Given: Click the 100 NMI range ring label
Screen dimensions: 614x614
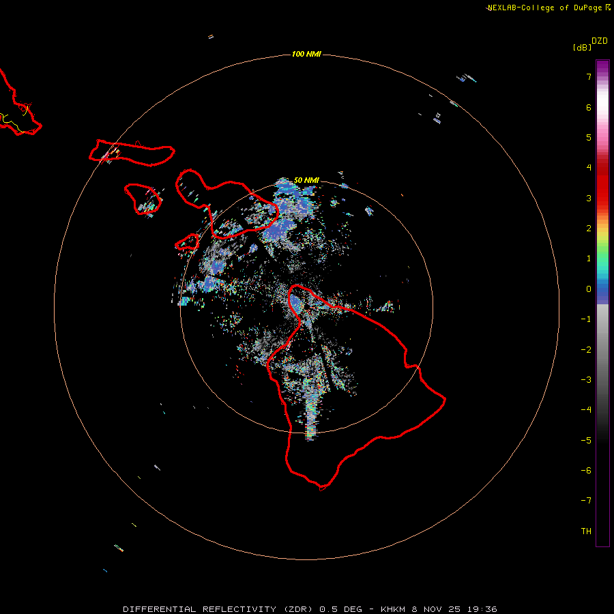Looking at the screenshot, I should coord(306,54).
